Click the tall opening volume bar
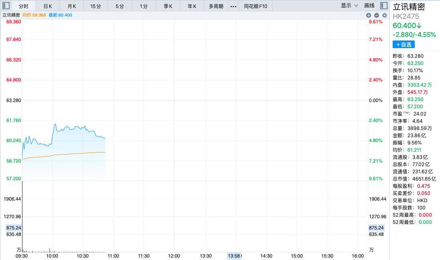 click(22, 216)
